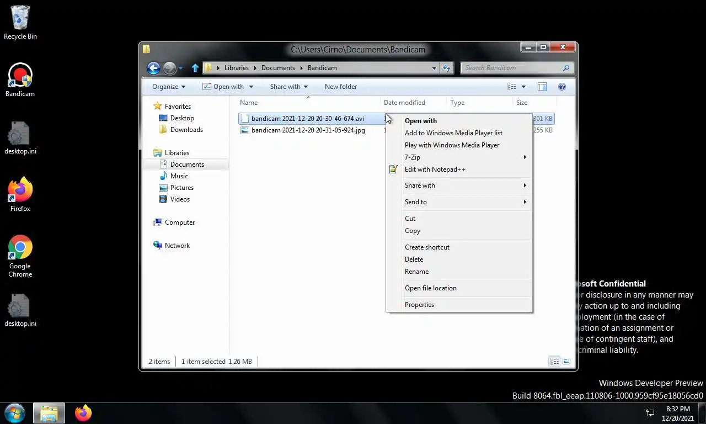The height and width of the screenshot is (424, 706).
Task: Open the Share with toolbar dropdown
Action: [x=289, y=87]
